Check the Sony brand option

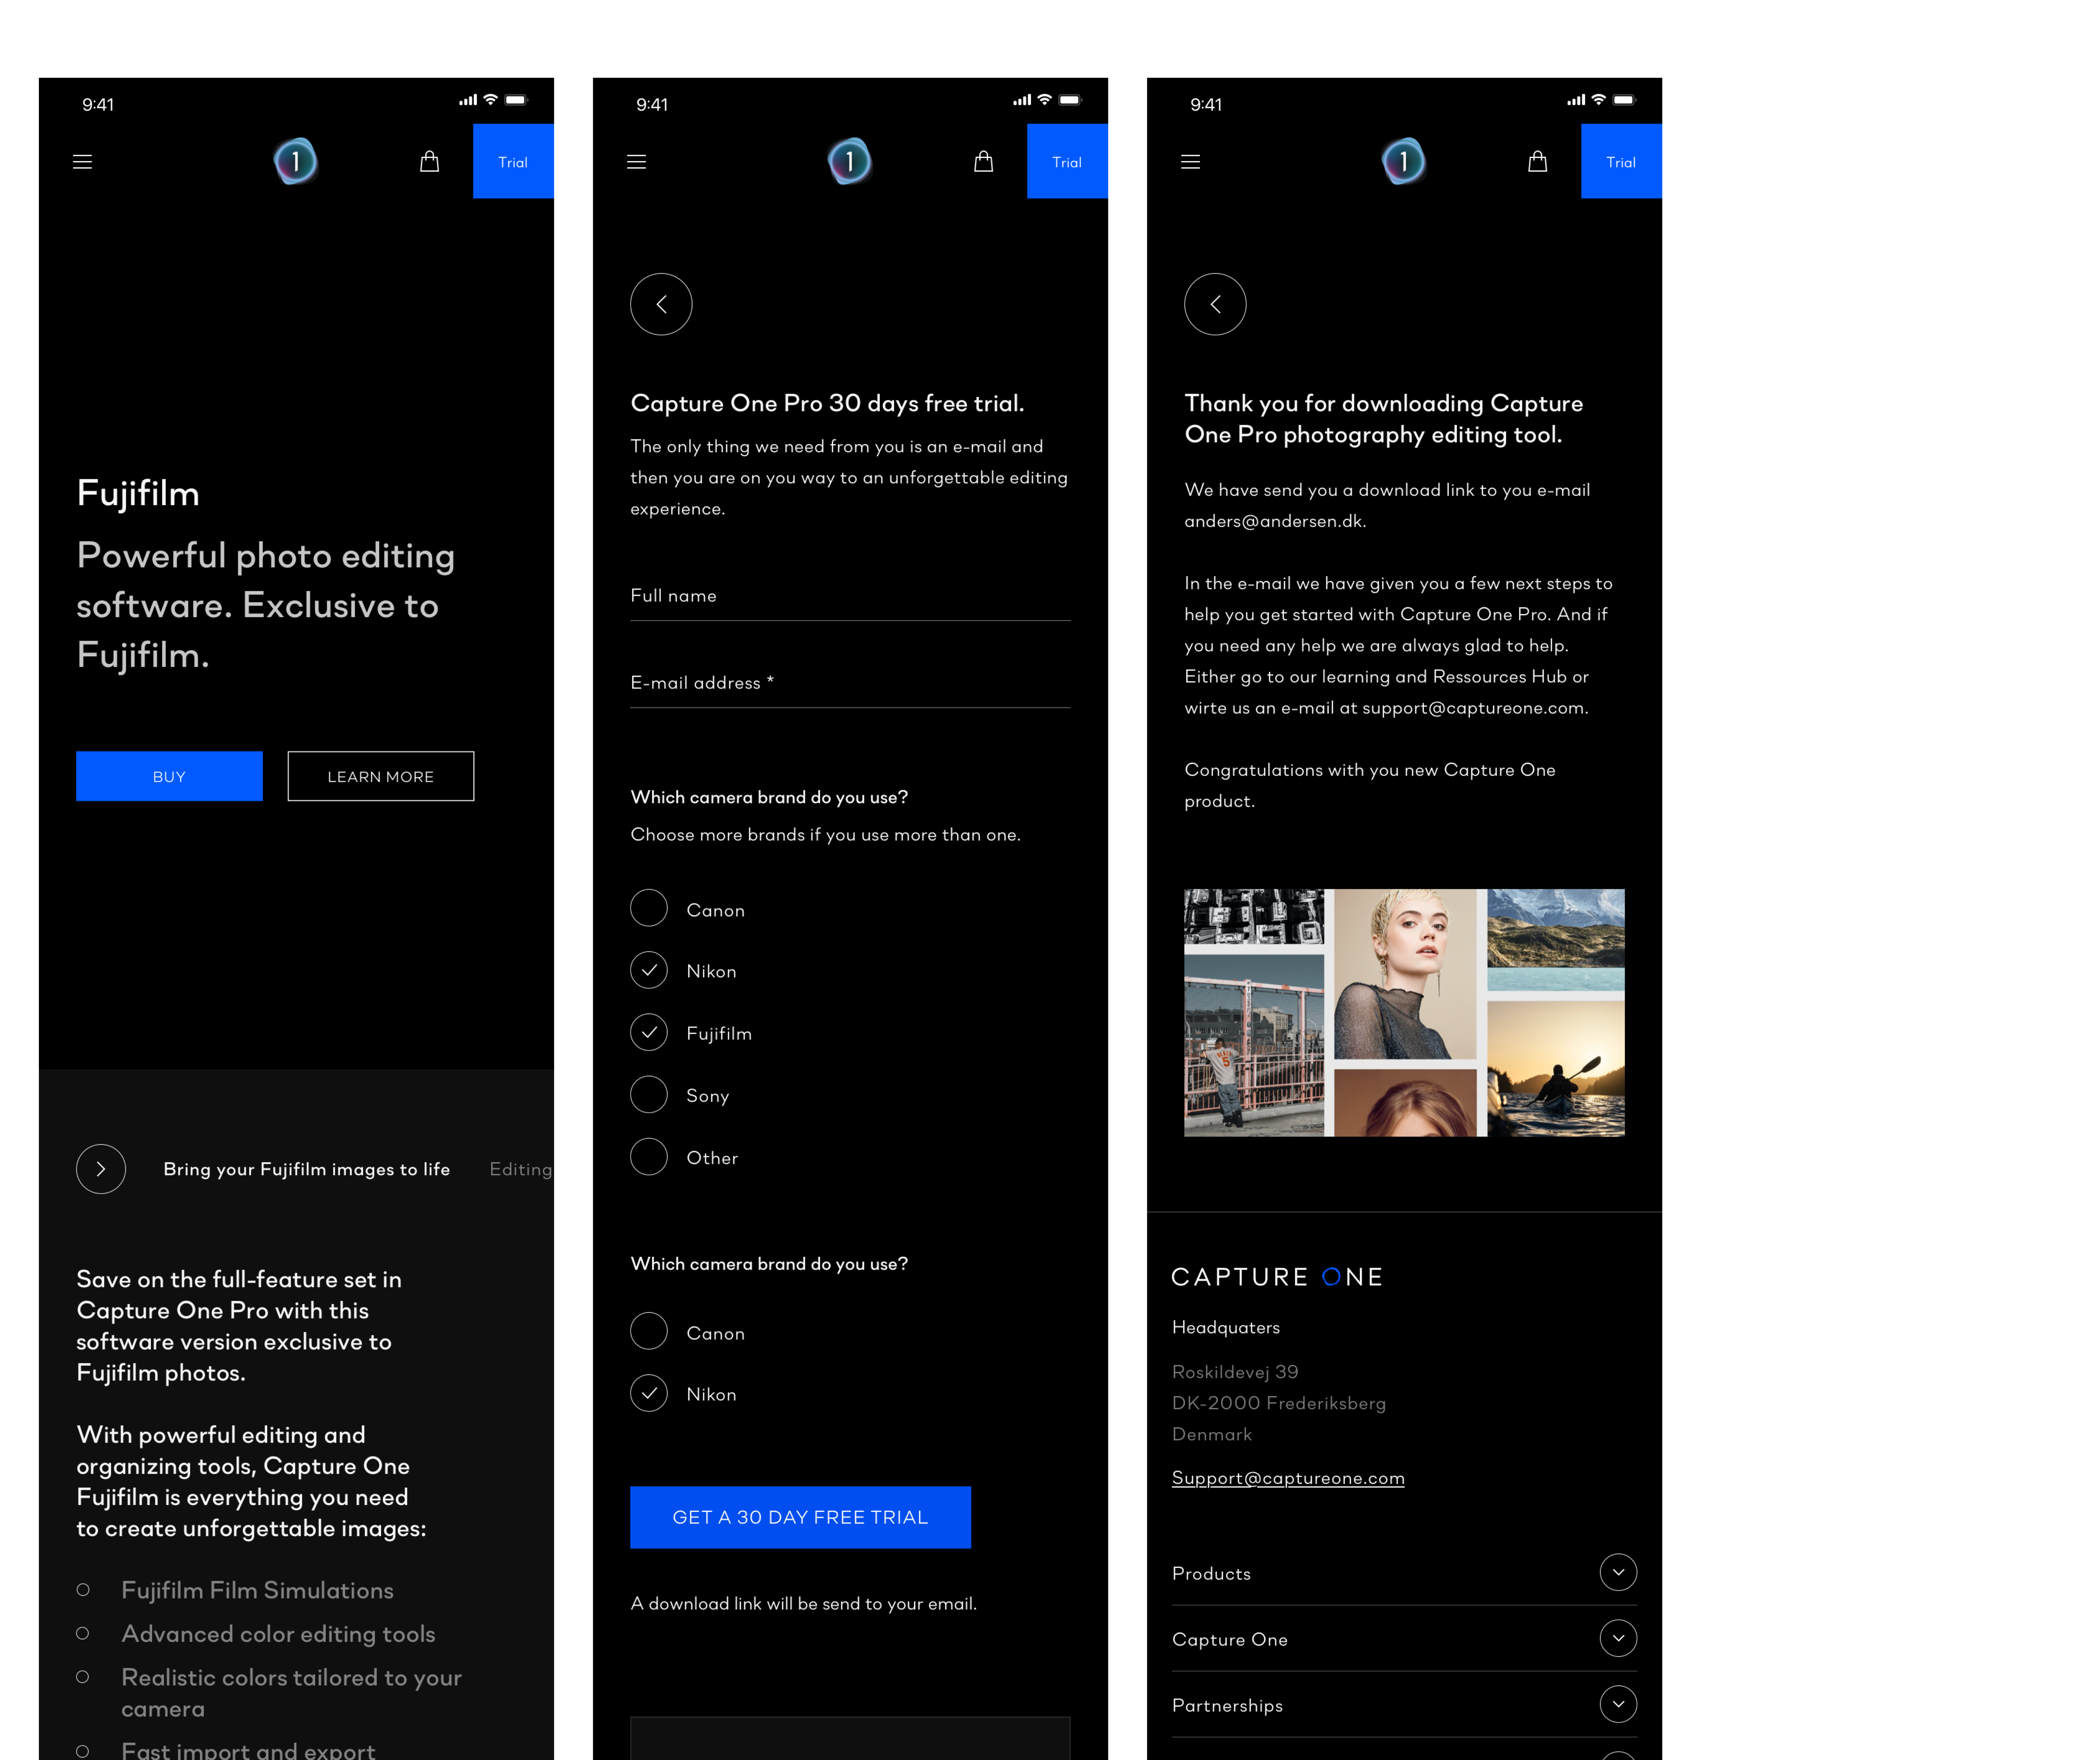[x=649, y=1094]
